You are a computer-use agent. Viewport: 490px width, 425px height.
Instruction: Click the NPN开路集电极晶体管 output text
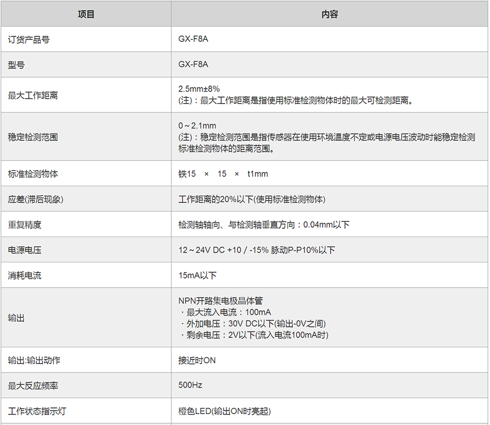click(x=220, y=301)
